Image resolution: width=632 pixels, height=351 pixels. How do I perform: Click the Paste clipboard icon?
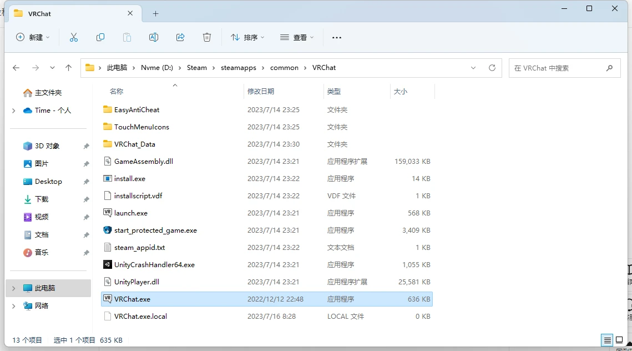[127, 38]
